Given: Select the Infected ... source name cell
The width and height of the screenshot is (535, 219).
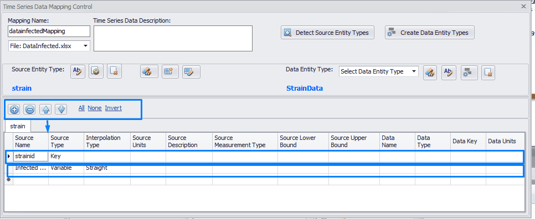Looking at the screenshot, I should tap(30, 168).
